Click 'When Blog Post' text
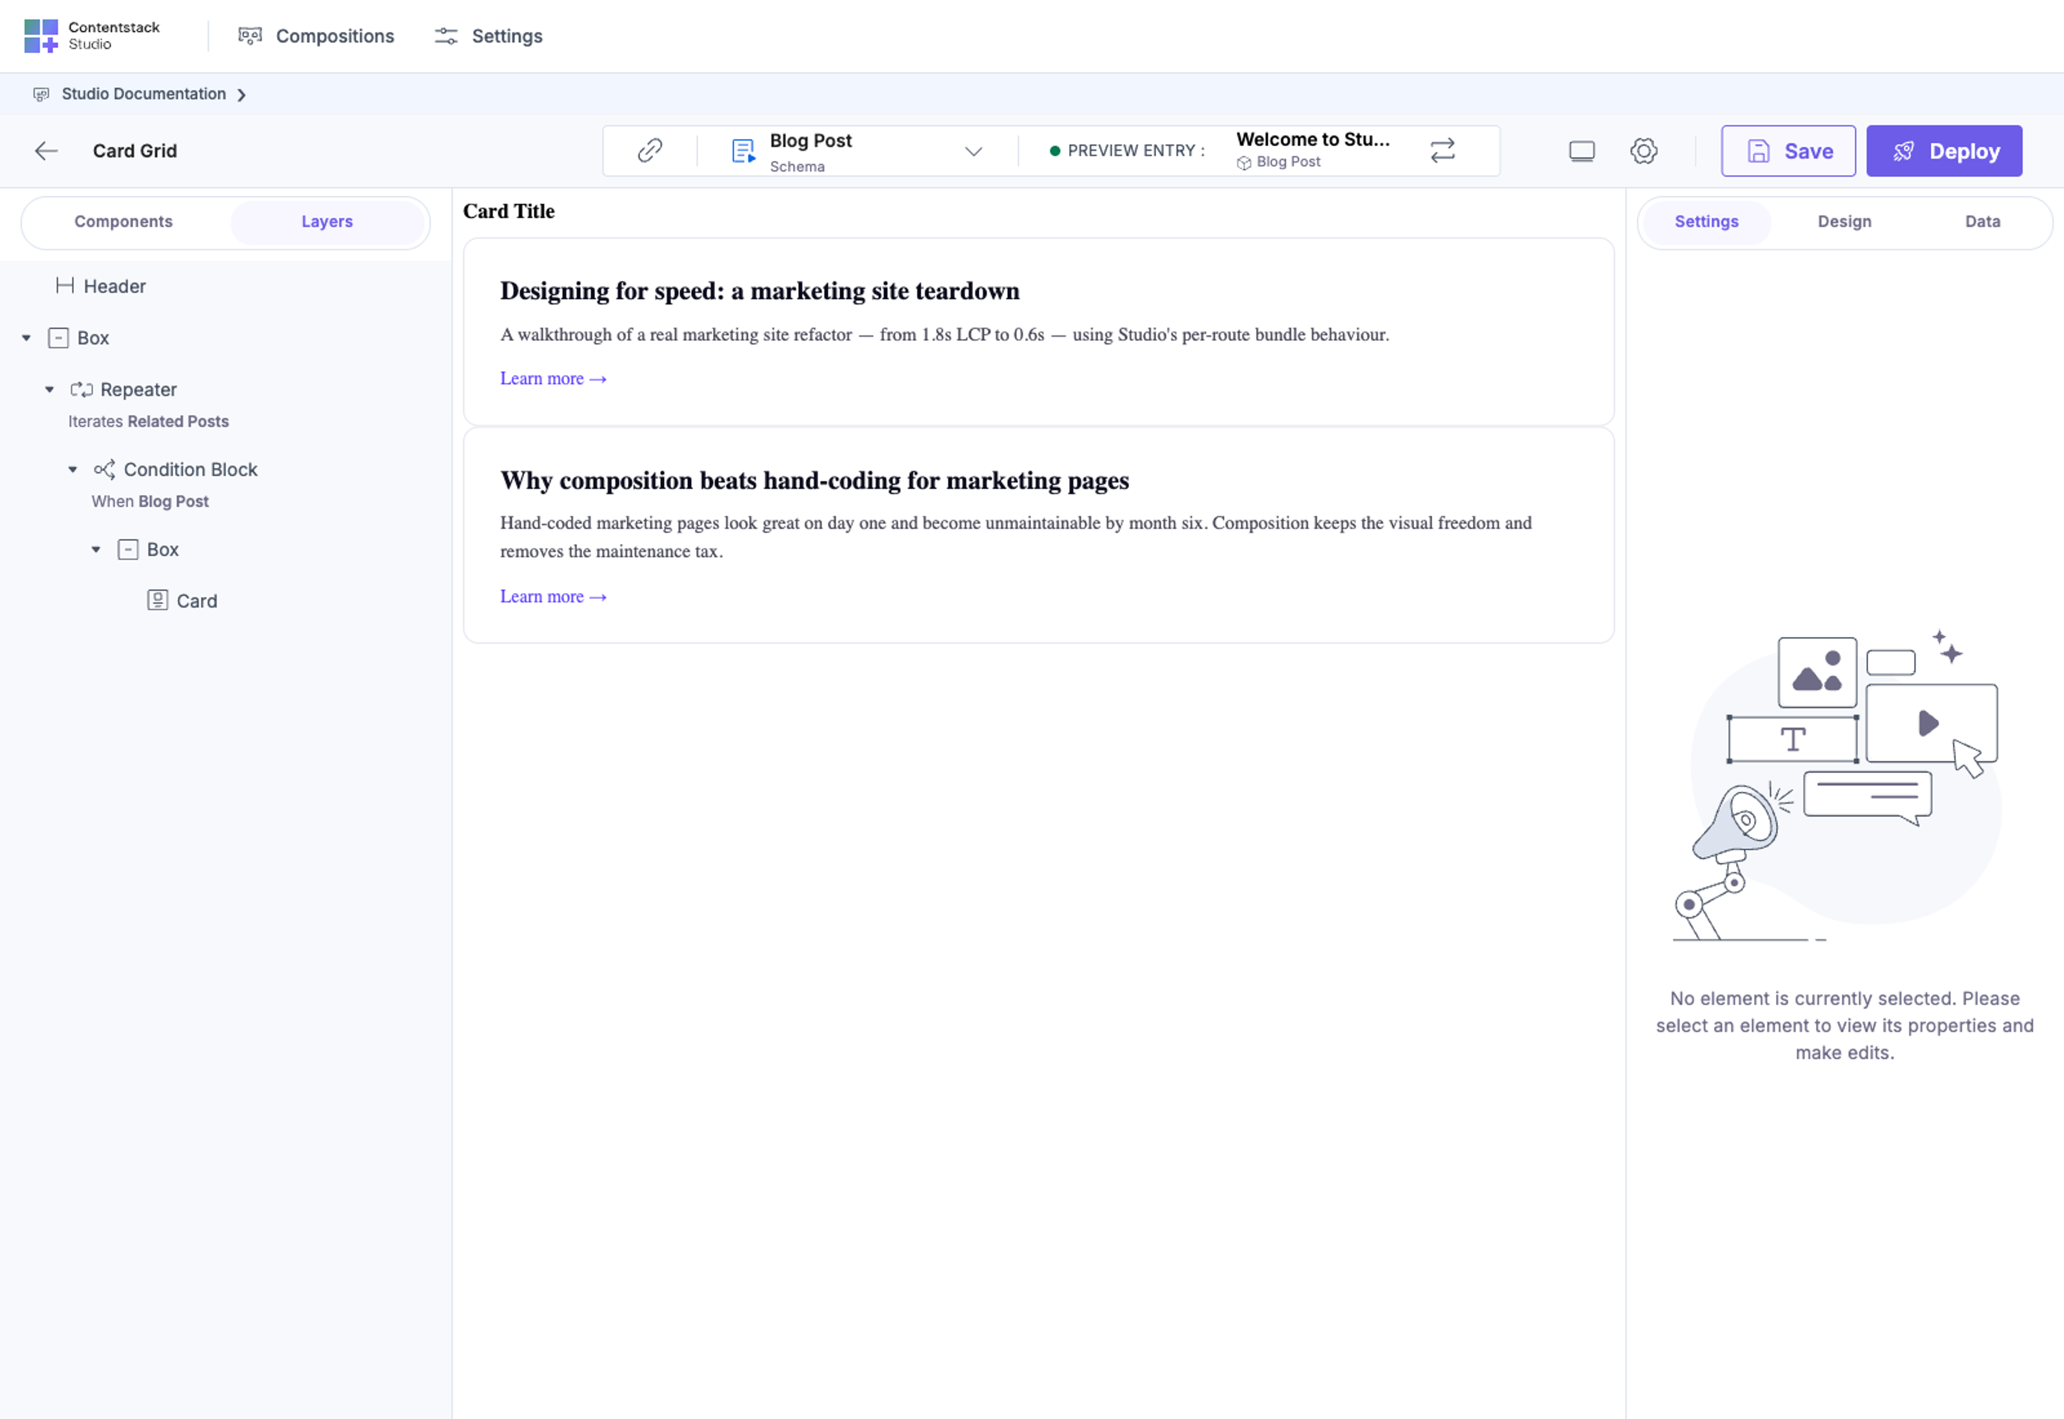This screenshot has height=1419, width=2064. (x=150, y=501)
